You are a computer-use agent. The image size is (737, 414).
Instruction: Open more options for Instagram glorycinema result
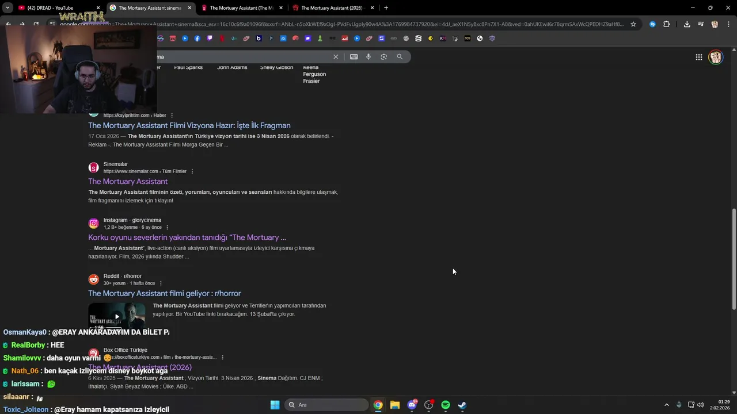167,227
